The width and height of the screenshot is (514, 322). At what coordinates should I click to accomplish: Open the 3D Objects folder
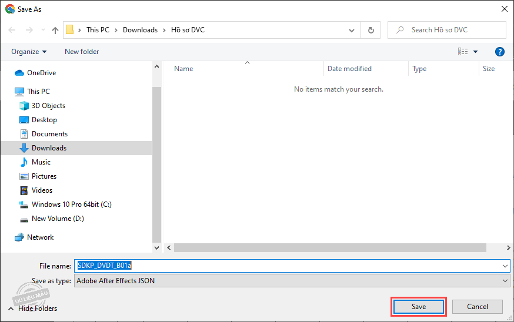[x=48, y=106]
